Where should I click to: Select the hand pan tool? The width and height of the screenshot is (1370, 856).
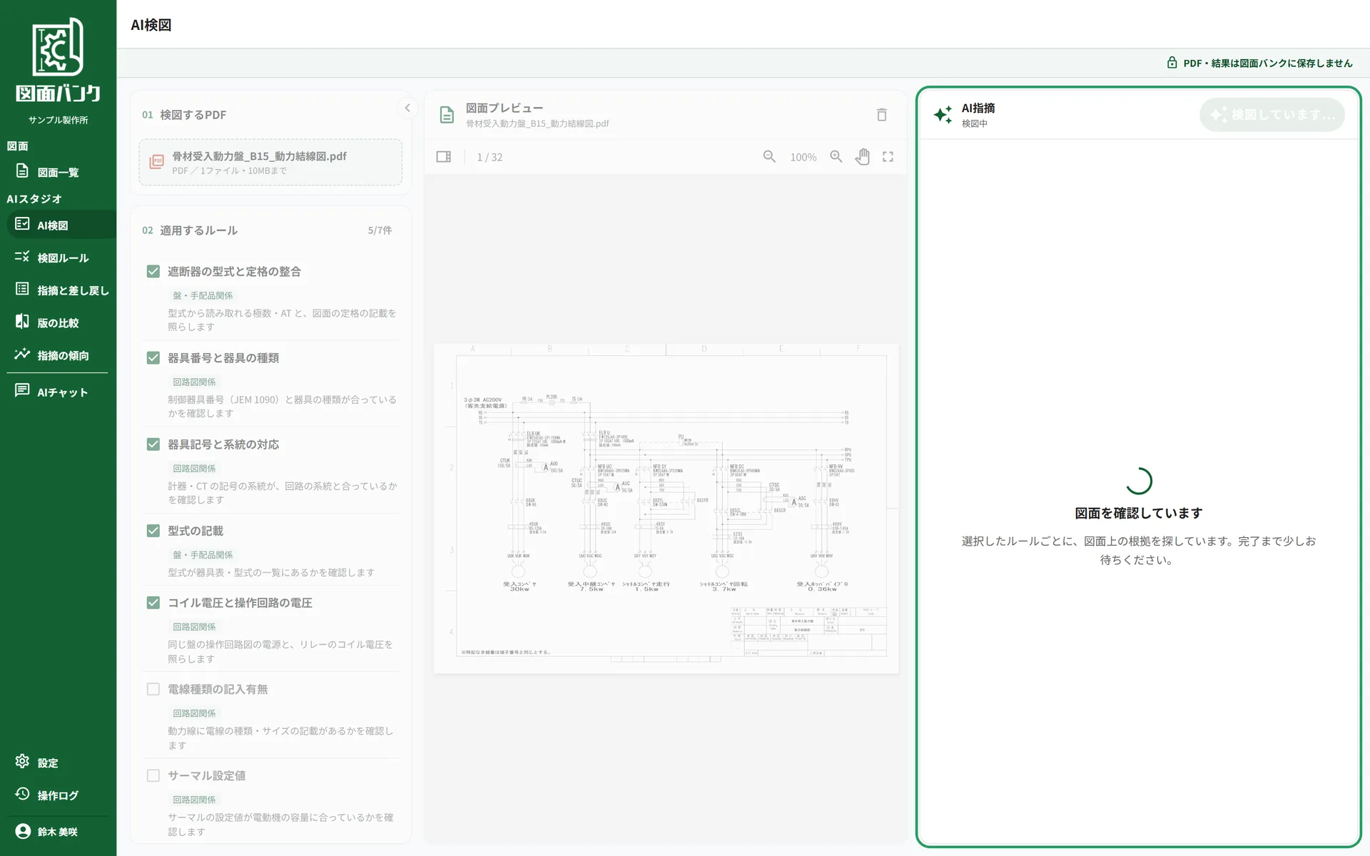(863, 157)
